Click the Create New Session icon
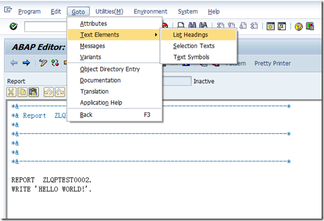 (270, 26)
